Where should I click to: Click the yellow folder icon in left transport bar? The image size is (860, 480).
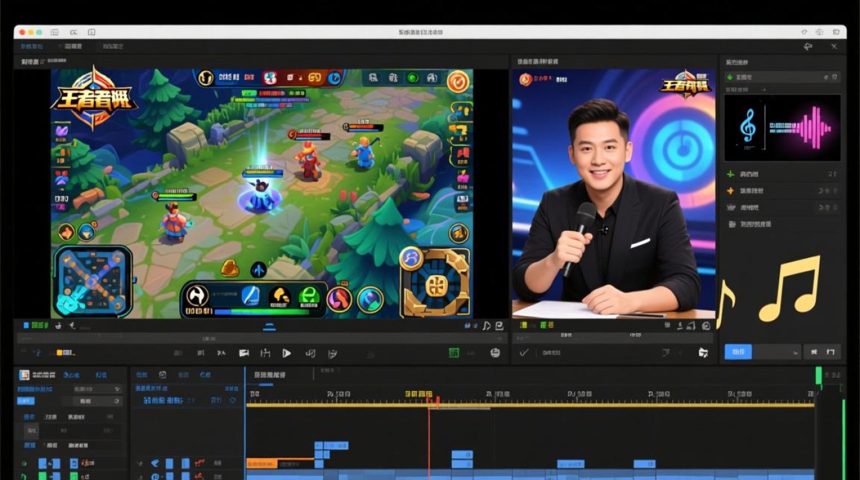coord(60,353)
